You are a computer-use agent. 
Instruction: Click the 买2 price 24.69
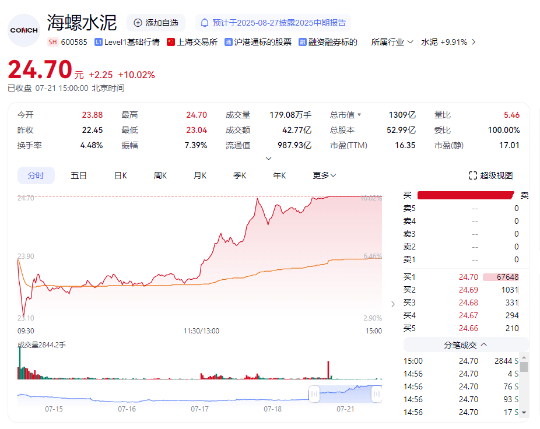tap(468, 290)
